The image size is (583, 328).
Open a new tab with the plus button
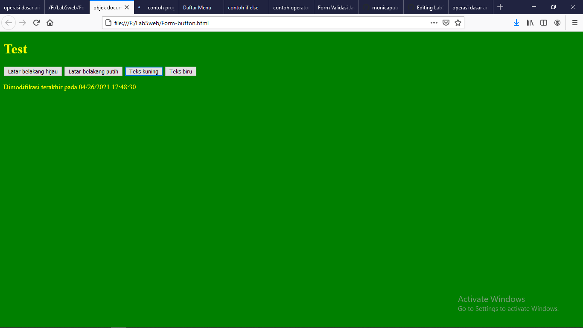(x=500, y=7)
